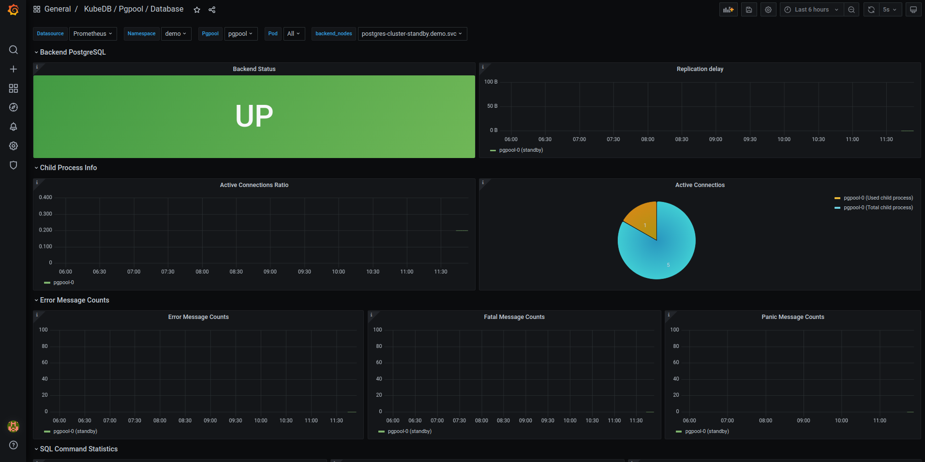925x462 pixels.
Task: Click the Save dashboard icon
Action: [x=748, y=9]
